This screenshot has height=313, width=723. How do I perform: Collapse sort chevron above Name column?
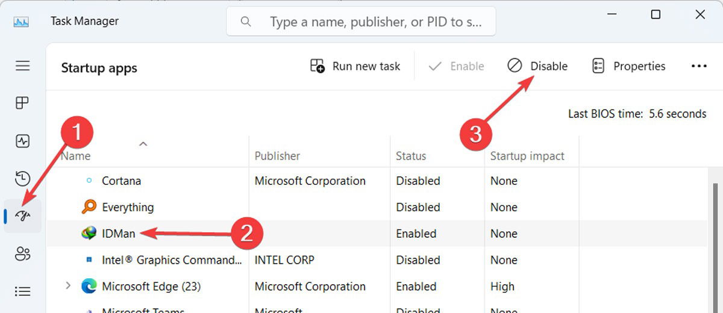pyautogui.click(x=143, y=144)
